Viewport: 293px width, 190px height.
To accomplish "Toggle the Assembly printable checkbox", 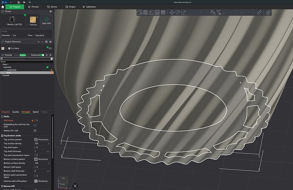I will (47, 67).
